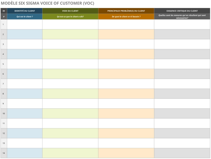Click the blue identity cell in row 12
The height and width of the screenshot is (159, 211).
[25, 133]
